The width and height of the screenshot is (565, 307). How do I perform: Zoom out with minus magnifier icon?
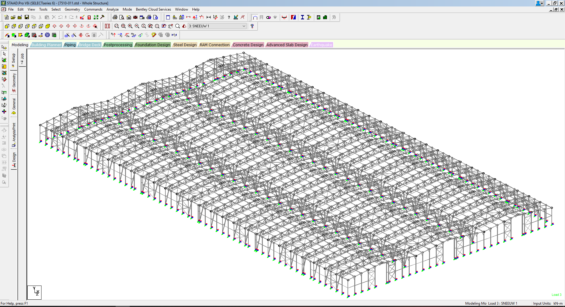(x=137, y=26)
